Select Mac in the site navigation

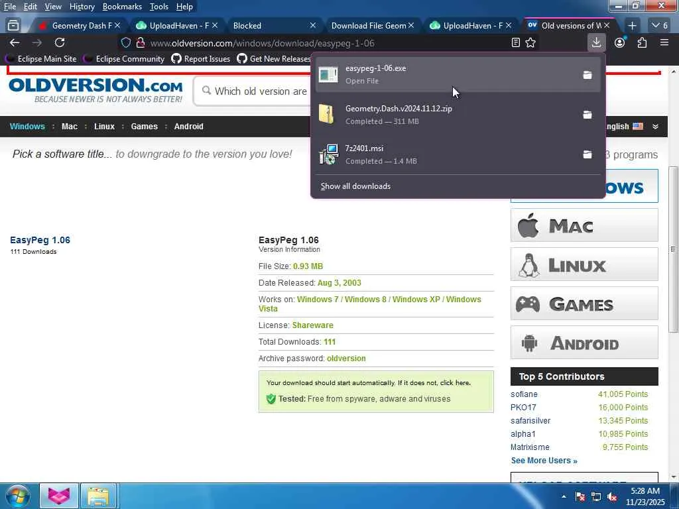pos(69,127)
